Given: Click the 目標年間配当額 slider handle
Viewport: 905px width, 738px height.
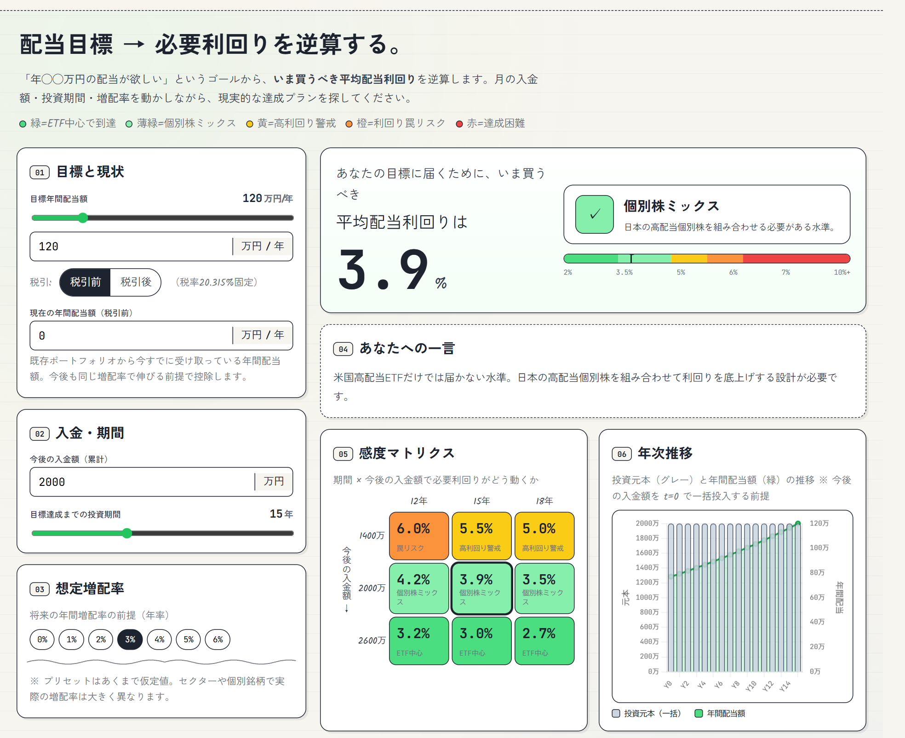Looking at the screenshot, I should tap(83, 219).
